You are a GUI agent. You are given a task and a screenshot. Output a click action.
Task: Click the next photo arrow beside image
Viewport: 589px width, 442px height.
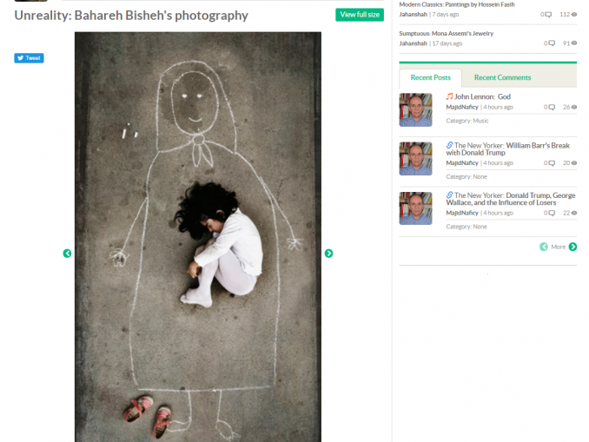pyautogui.click(x=328, y=254)
